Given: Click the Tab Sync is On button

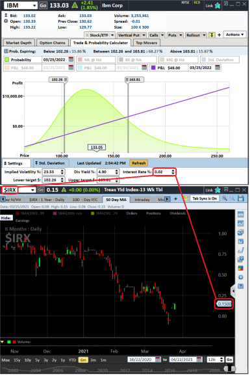Looking at the screenshot, I should (205, 198).
